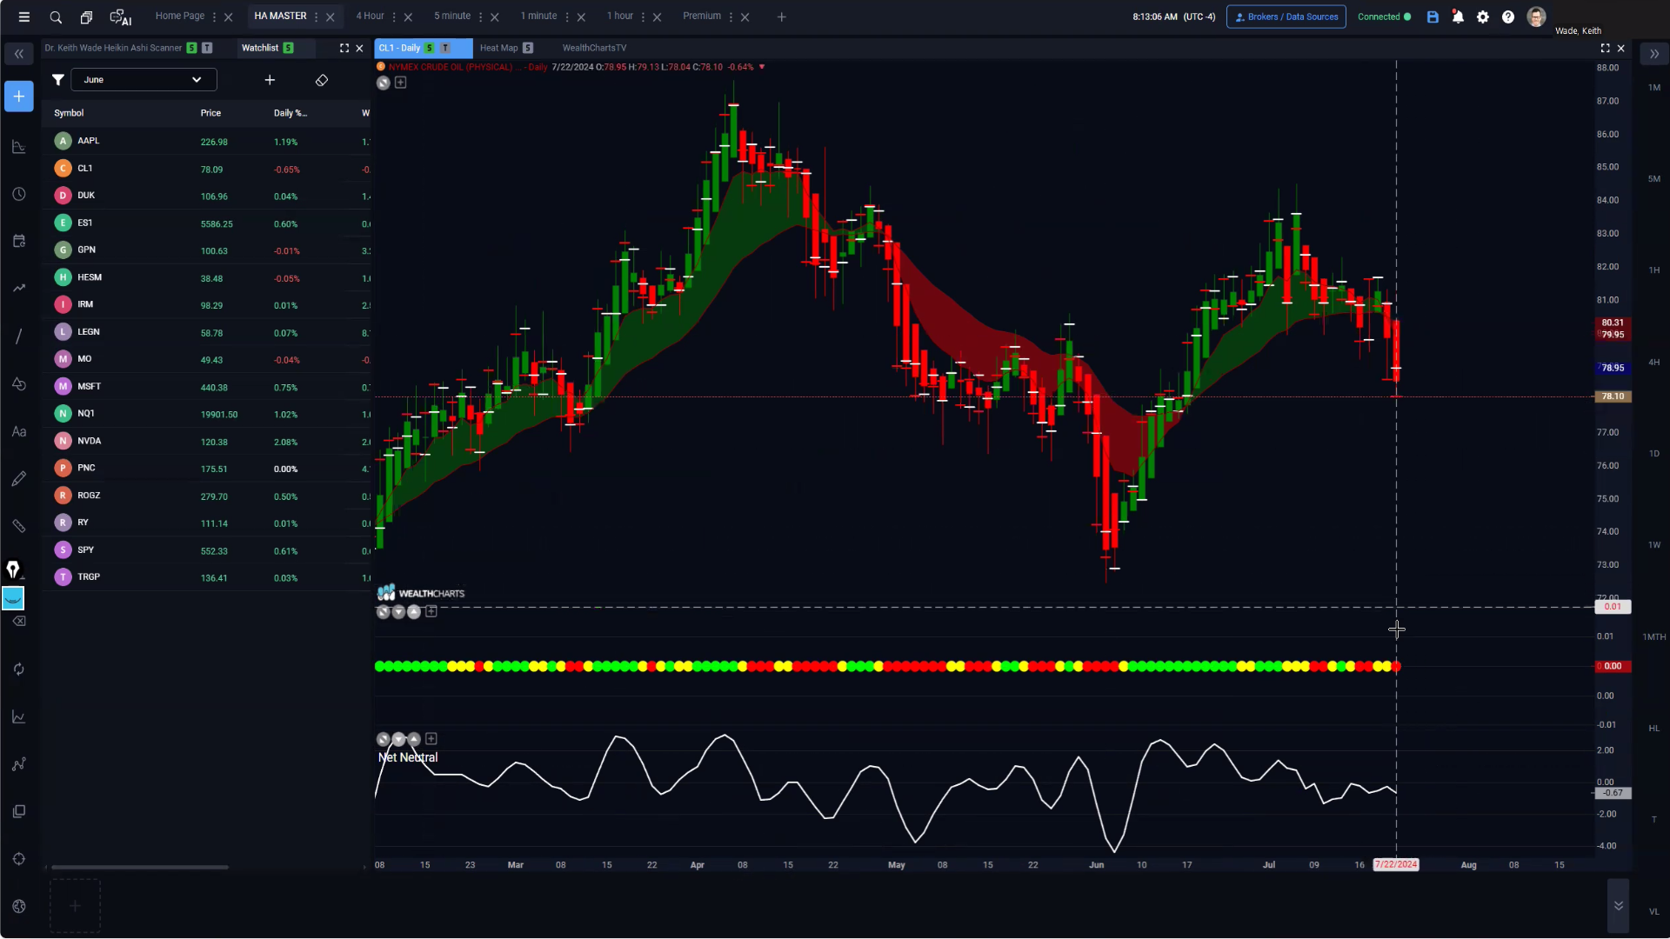
Task: Open the hamburger main menu
Action: point(24,17)
